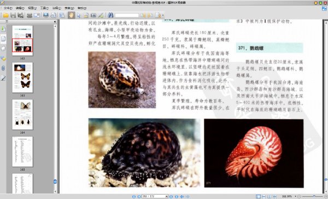Show the Bookmarks panel from the side strip
Screen dimensions: 328x199
pos(3,29)
